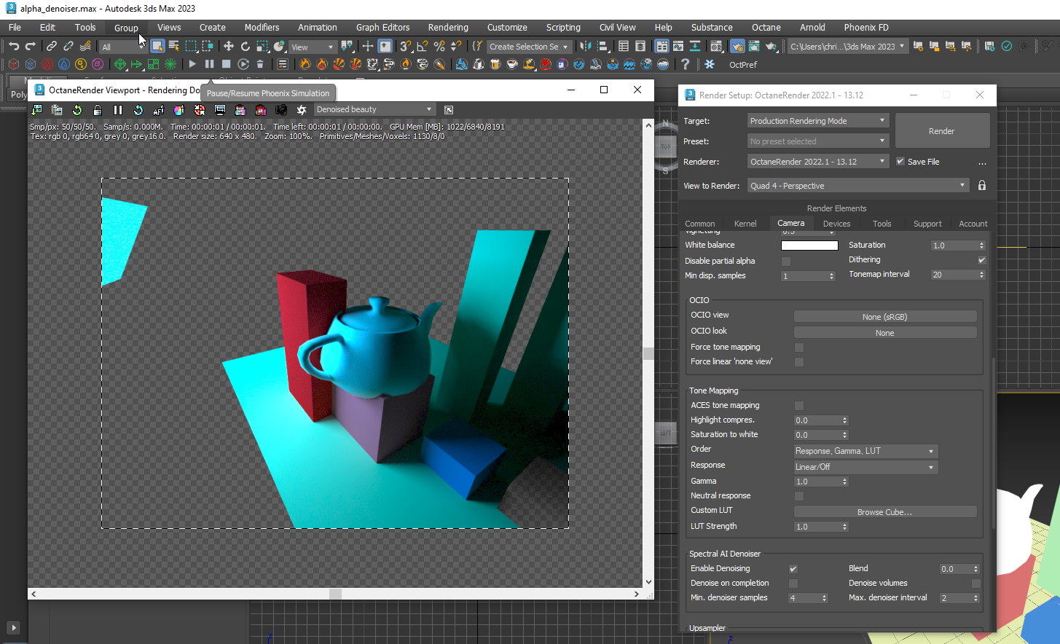The width and height of the screenshot is (1060, 644).
Task: Click the black camera icon in Octane Viewport
Action: (x=281, y=110)
